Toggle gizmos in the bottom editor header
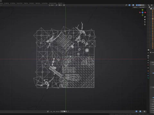This screenshot has height=115, width=154. coord(136,111)
